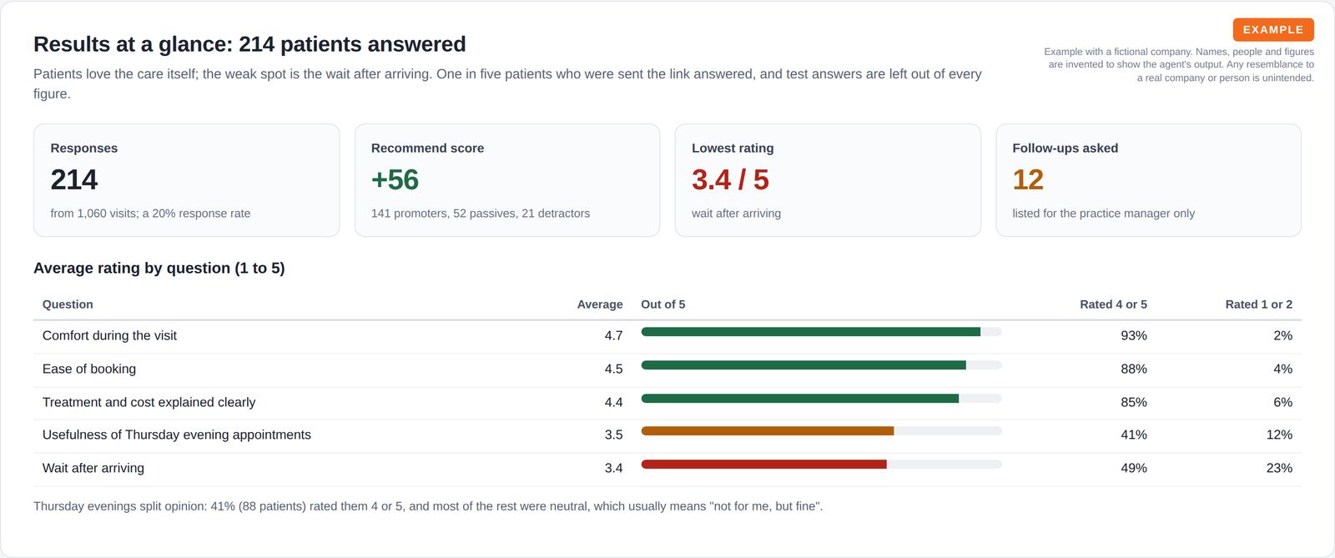The height and width of the screenshot is (558, 1335).
Task: Select 'Usefulness of Thursday evening appointments' label
Action: click(x=177, y=435)
